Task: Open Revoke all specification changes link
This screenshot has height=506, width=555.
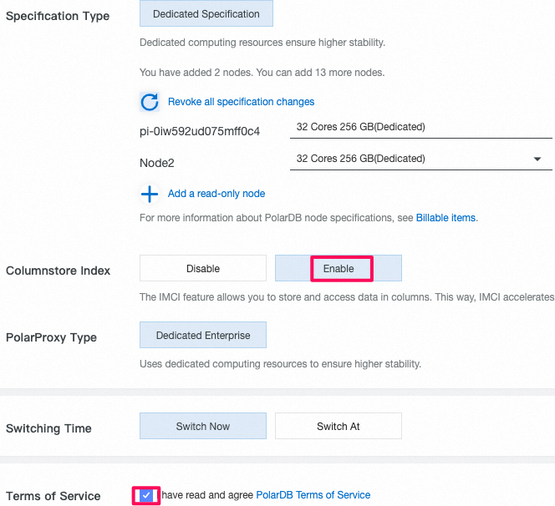Action: (241, 102)
